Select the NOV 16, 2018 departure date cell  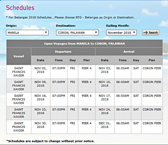tap(41, 98)
